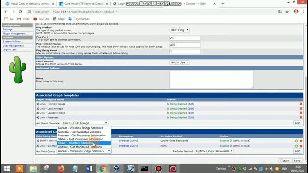Click inside the Notes text area
Image resolution: width=308 pixels, height=173 pixels.
[212, 80]
